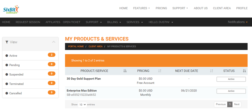Open the Support dropdown in top navigation

[x=180, y=8]
